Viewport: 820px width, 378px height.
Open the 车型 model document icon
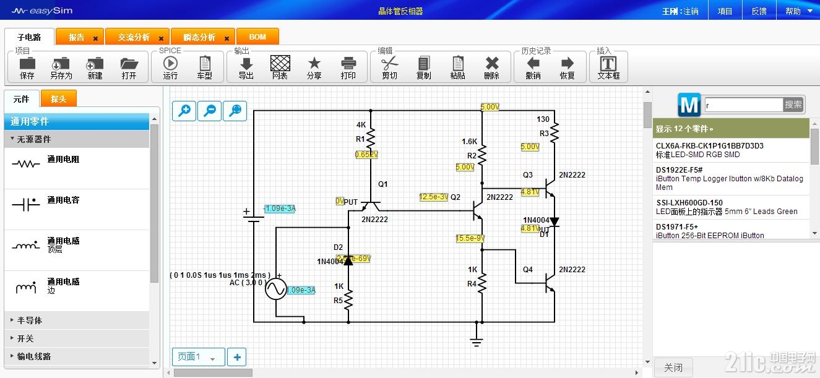point(204,63)
